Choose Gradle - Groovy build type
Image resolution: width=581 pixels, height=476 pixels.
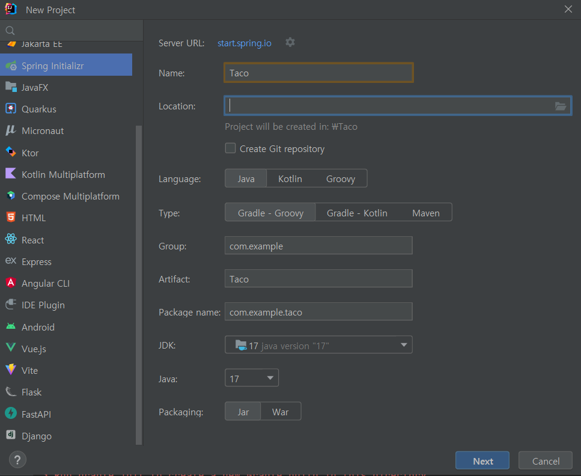pos(270,213)
